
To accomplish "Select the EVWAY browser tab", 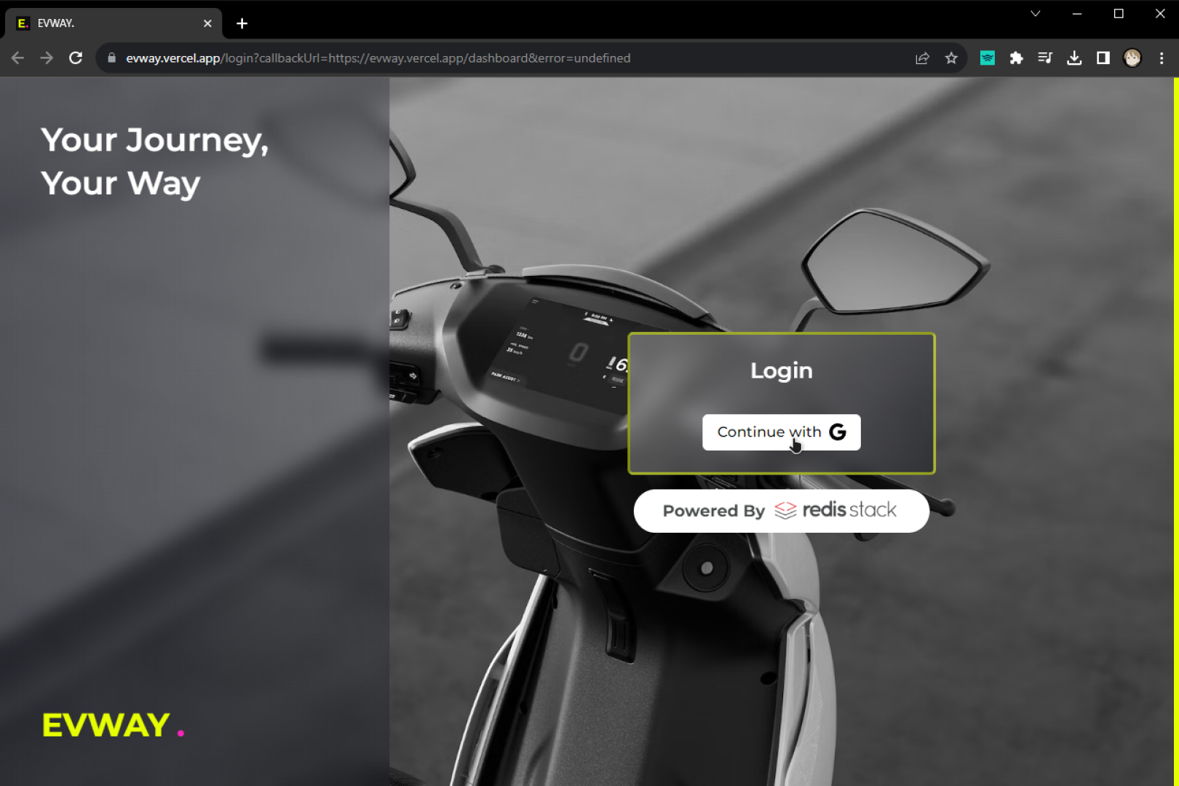I will point(109,23).
